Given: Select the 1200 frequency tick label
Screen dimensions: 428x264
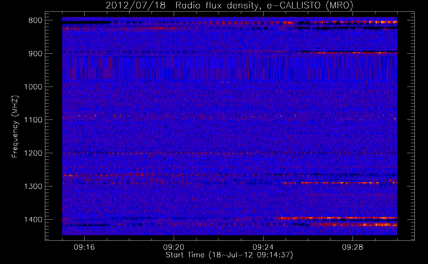Looking at the screenshot, I should click(33, 153).
